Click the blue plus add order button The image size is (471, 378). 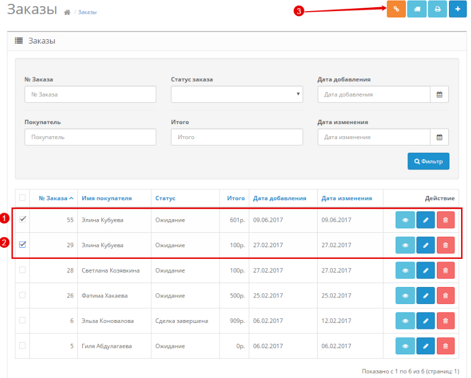pos(457,9)
